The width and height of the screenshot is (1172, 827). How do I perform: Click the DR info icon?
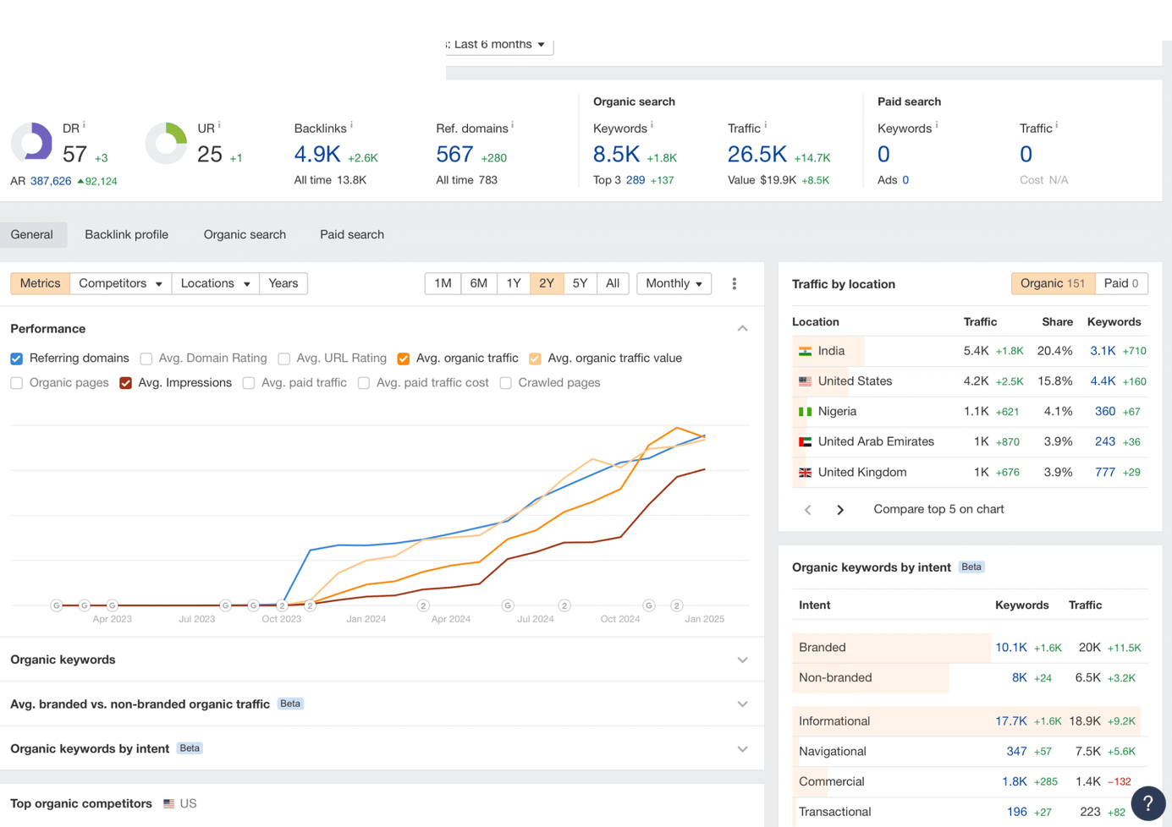point(84,125)
